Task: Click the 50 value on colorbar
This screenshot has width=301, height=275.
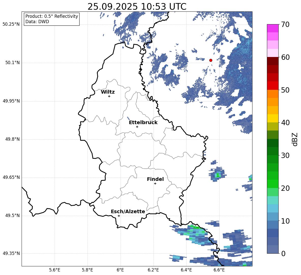Action: coord(285,90)
